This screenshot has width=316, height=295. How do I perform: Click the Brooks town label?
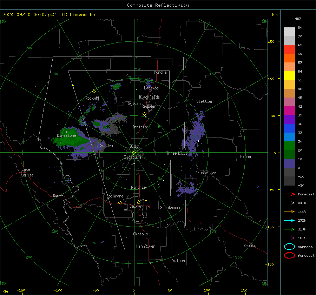pyautogui.click(x=250, y=246)
